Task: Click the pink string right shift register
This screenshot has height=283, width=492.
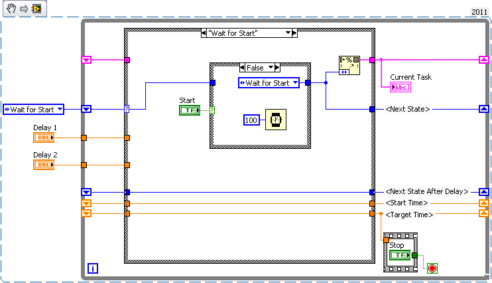Action: tap(483, 60)
